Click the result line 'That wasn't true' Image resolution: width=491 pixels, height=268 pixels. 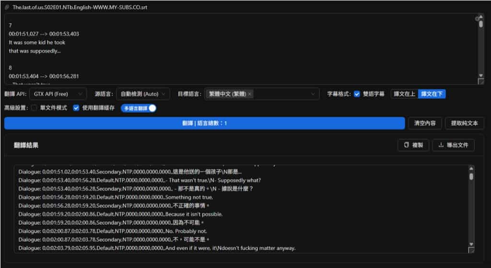[140, 180]
